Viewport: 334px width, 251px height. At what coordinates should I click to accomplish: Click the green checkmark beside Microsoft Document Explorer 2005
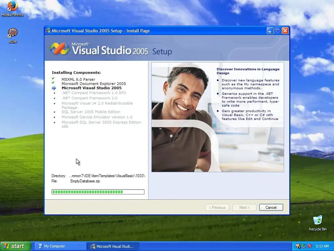[53, 83]
